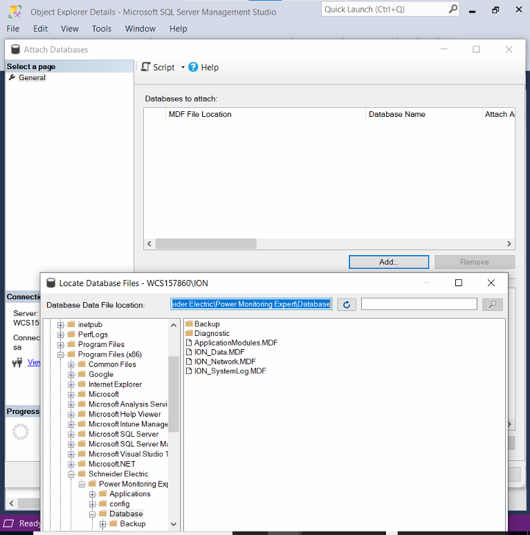Click the Backup folder icon in file list

point(189,323)
